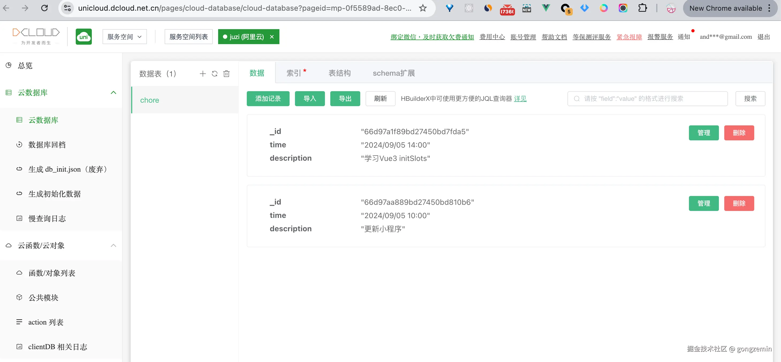Image resolution: width=781 pixels, height=362 pixels.
Task: Click the 添加记录 button
Action: tap(268, 99)
